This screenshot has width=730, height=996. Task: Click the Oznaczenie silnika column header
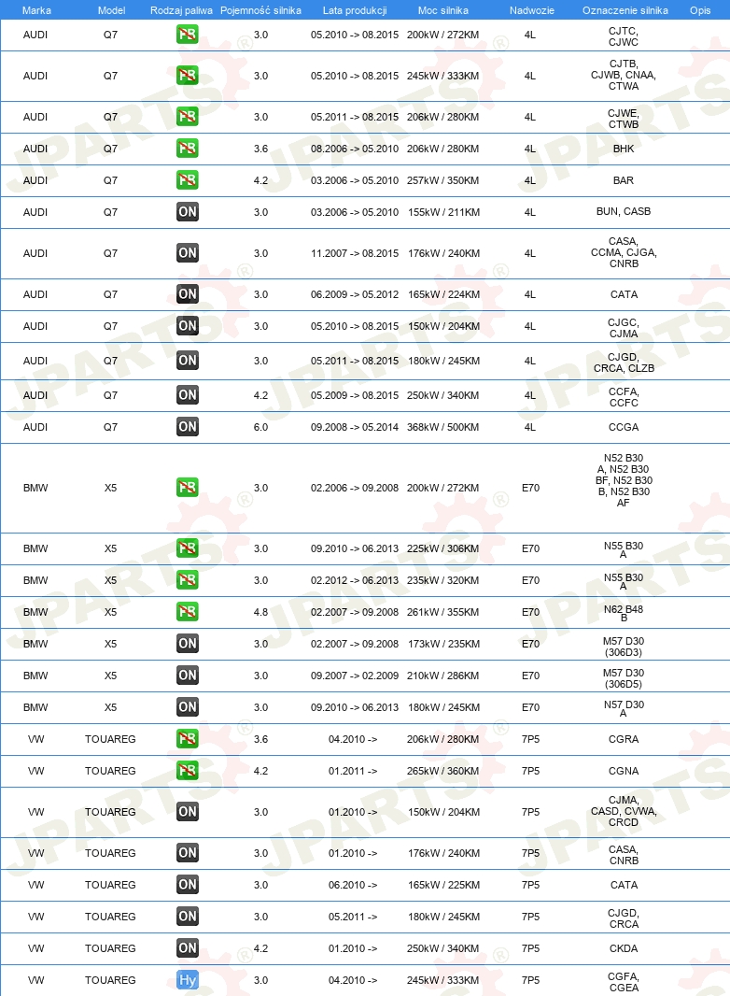[625, 10]
